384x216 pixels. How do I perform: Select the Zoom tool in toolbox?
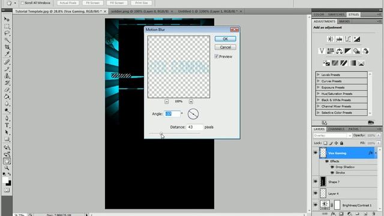pyautogui.click(x=7, y=168)
